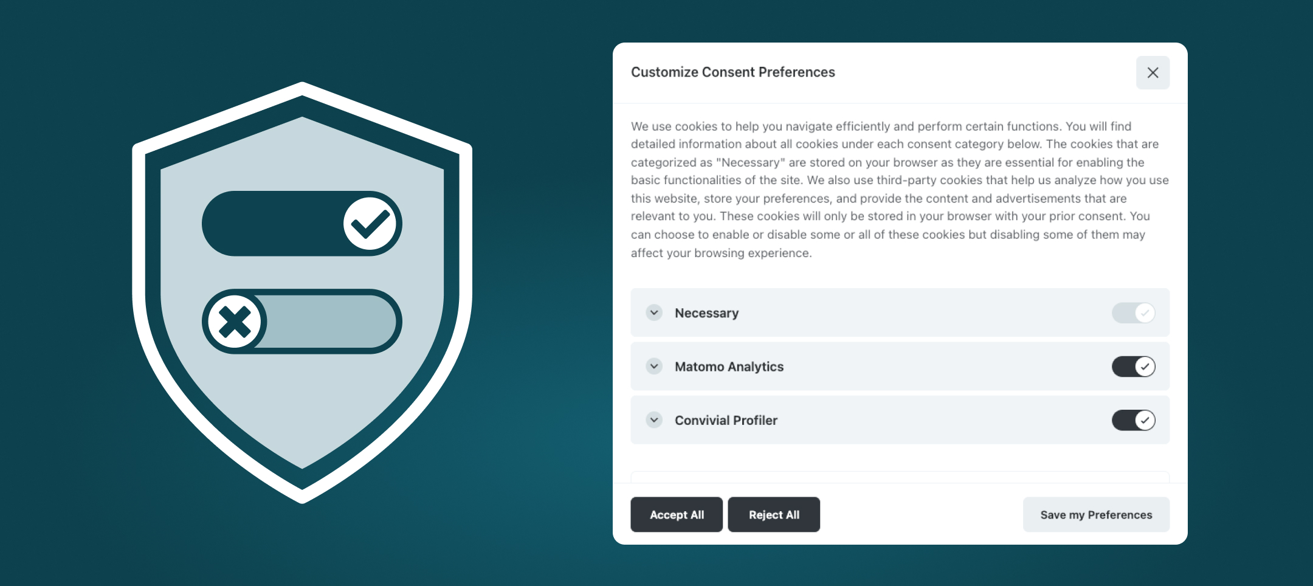The image size is (1313, 586).
Task: Click the chevron icon beside Necessary
Action: click(x=653, y=312)
